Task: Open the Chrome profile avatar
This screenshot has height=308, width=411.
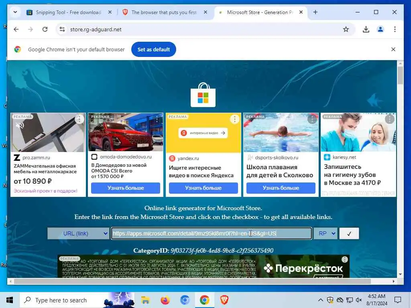Action: pyautogui.click(x=380, y=29)
